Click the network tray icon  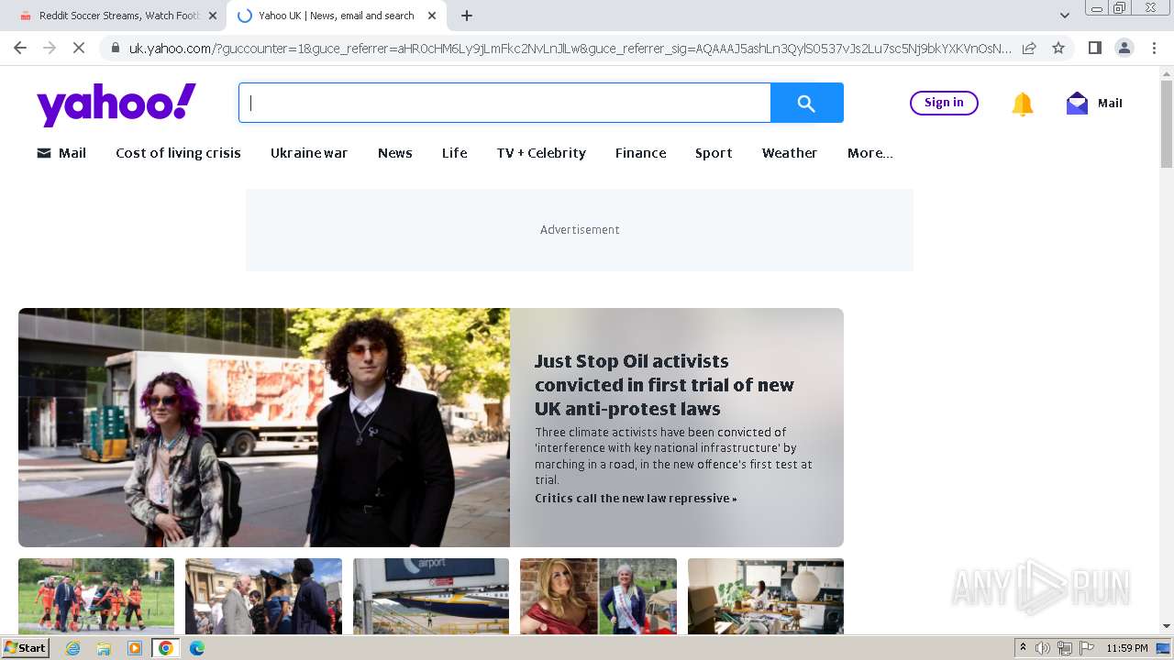click(x=1065, y=648)
